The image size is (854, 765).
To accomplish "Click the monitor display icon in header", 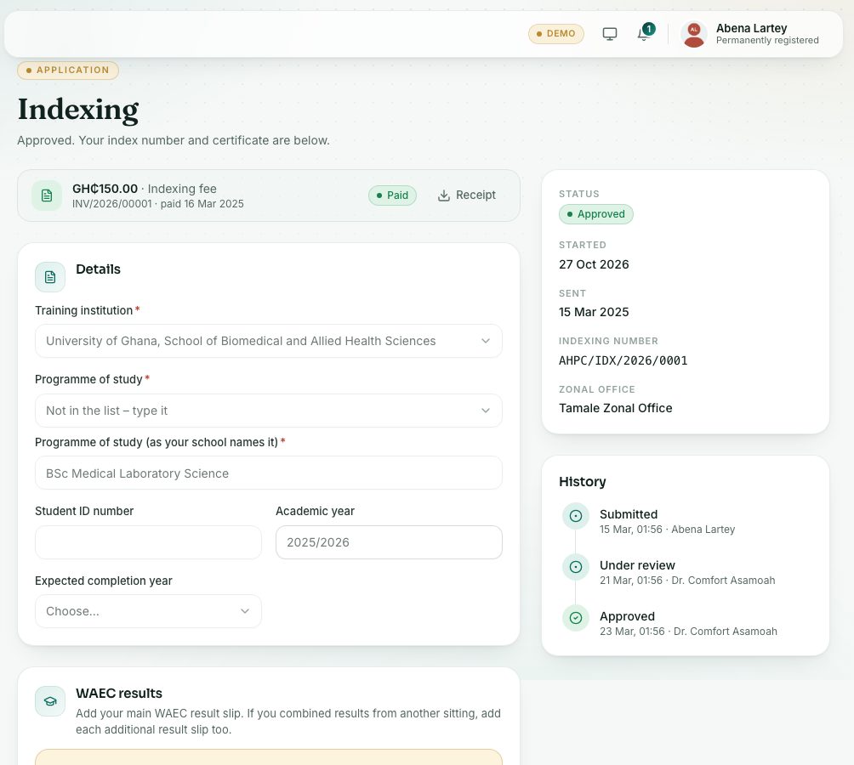I will coord(610,34).
